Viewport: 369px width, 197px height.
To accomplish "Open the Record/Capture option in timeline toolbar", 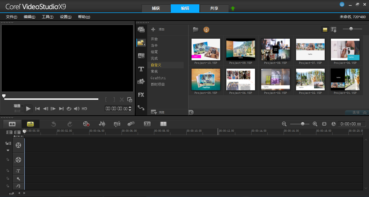I will coord(86,124).
